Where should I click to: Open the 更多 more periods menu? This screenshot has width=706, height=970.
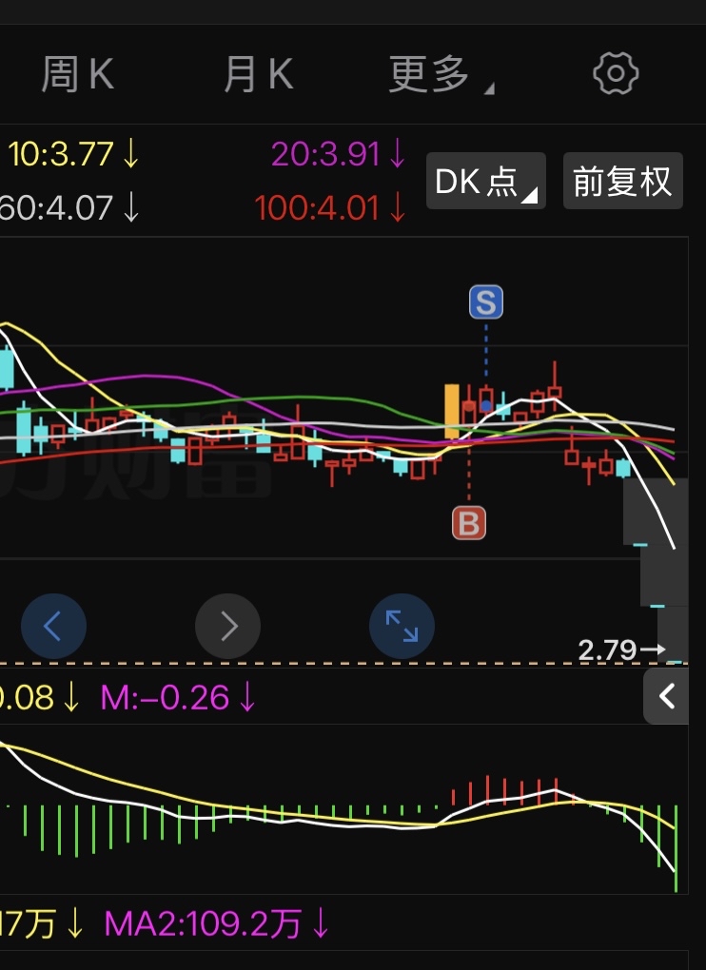coord(441,74)
